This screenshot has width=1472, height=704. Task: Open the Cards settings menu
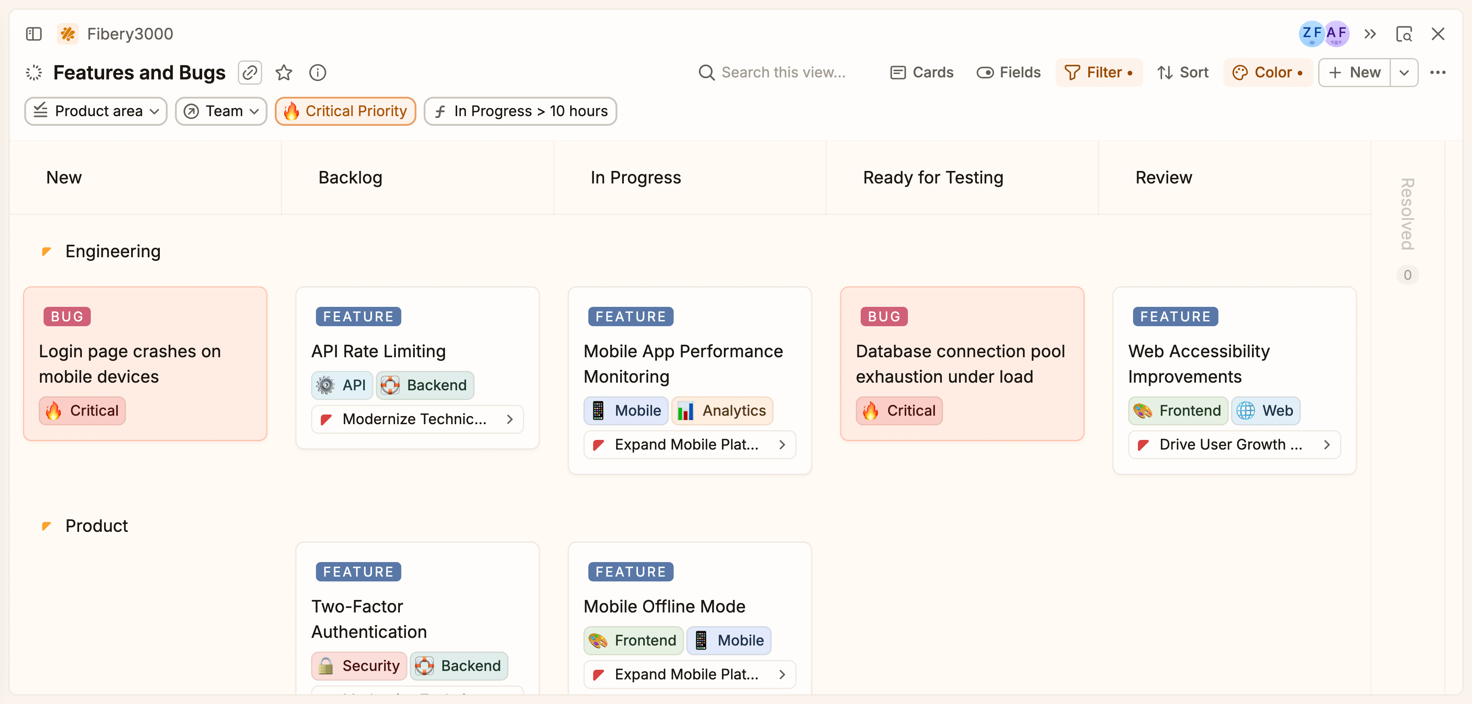(922, 73)
